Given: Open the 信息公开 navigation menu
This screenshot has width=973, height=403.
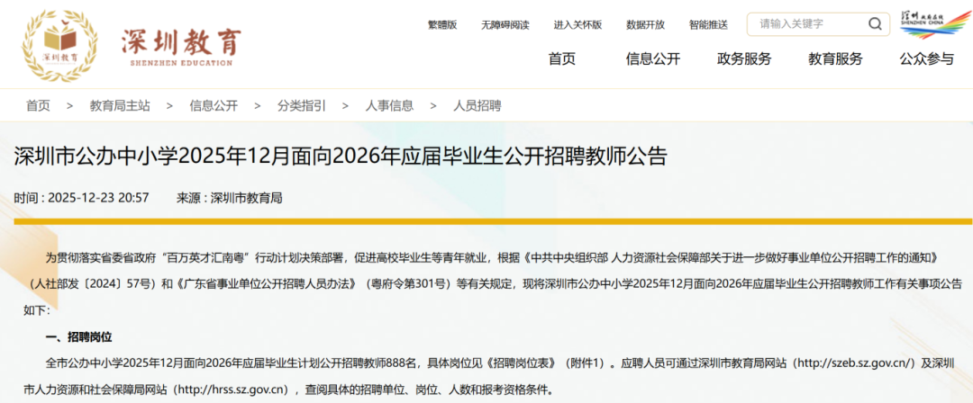Looking at the screenshot, I should (653, 59).
